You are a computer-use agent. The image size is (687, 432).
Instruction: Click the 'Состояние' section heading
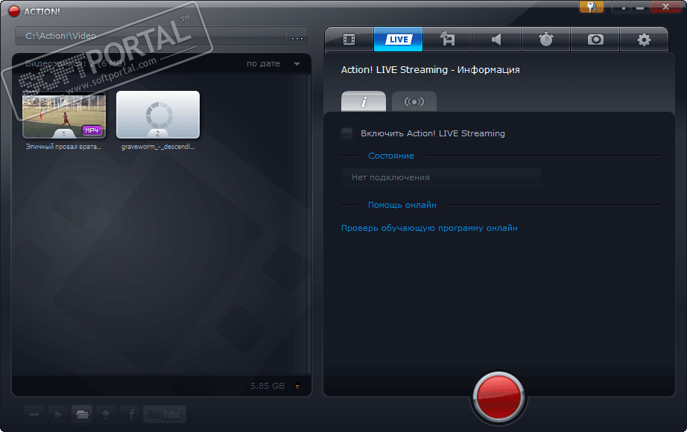tap(391, 156)
